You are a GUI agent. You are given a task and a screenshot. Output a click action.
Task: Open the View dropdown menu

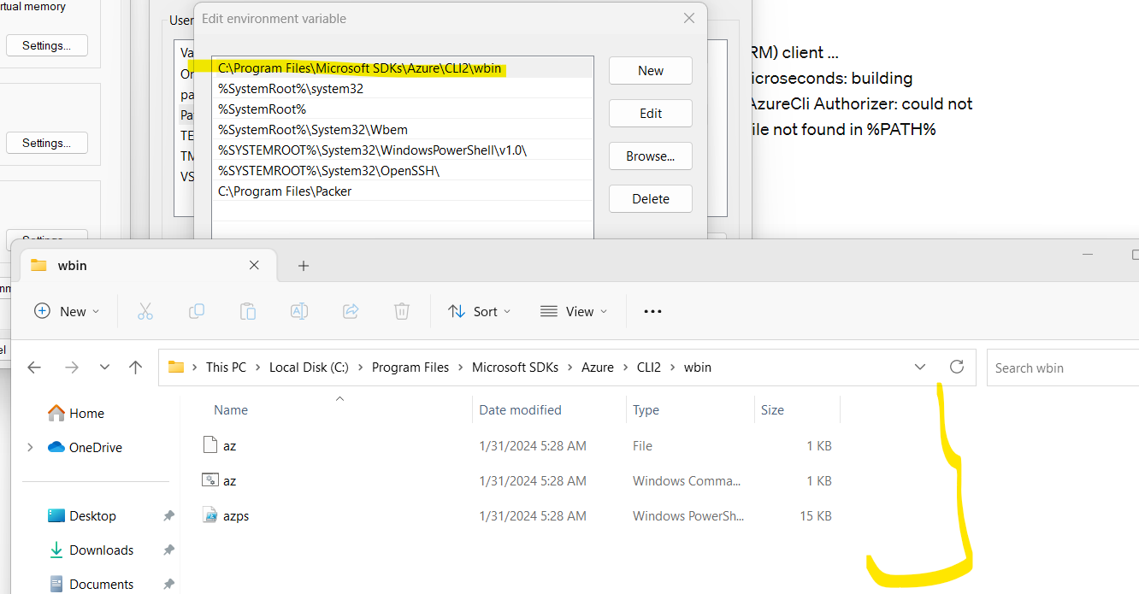[x=575, y=312]
